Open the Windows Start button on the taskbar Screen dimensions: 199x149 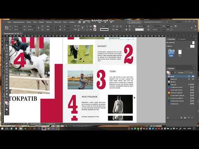click(x=2, y=128)
